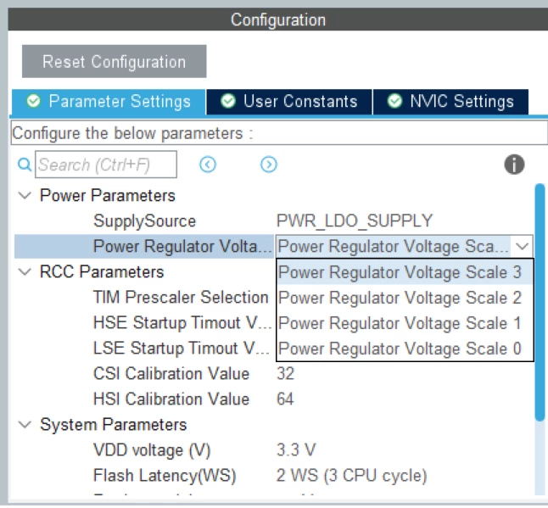Go to previous search result arrow

point(208,165)
